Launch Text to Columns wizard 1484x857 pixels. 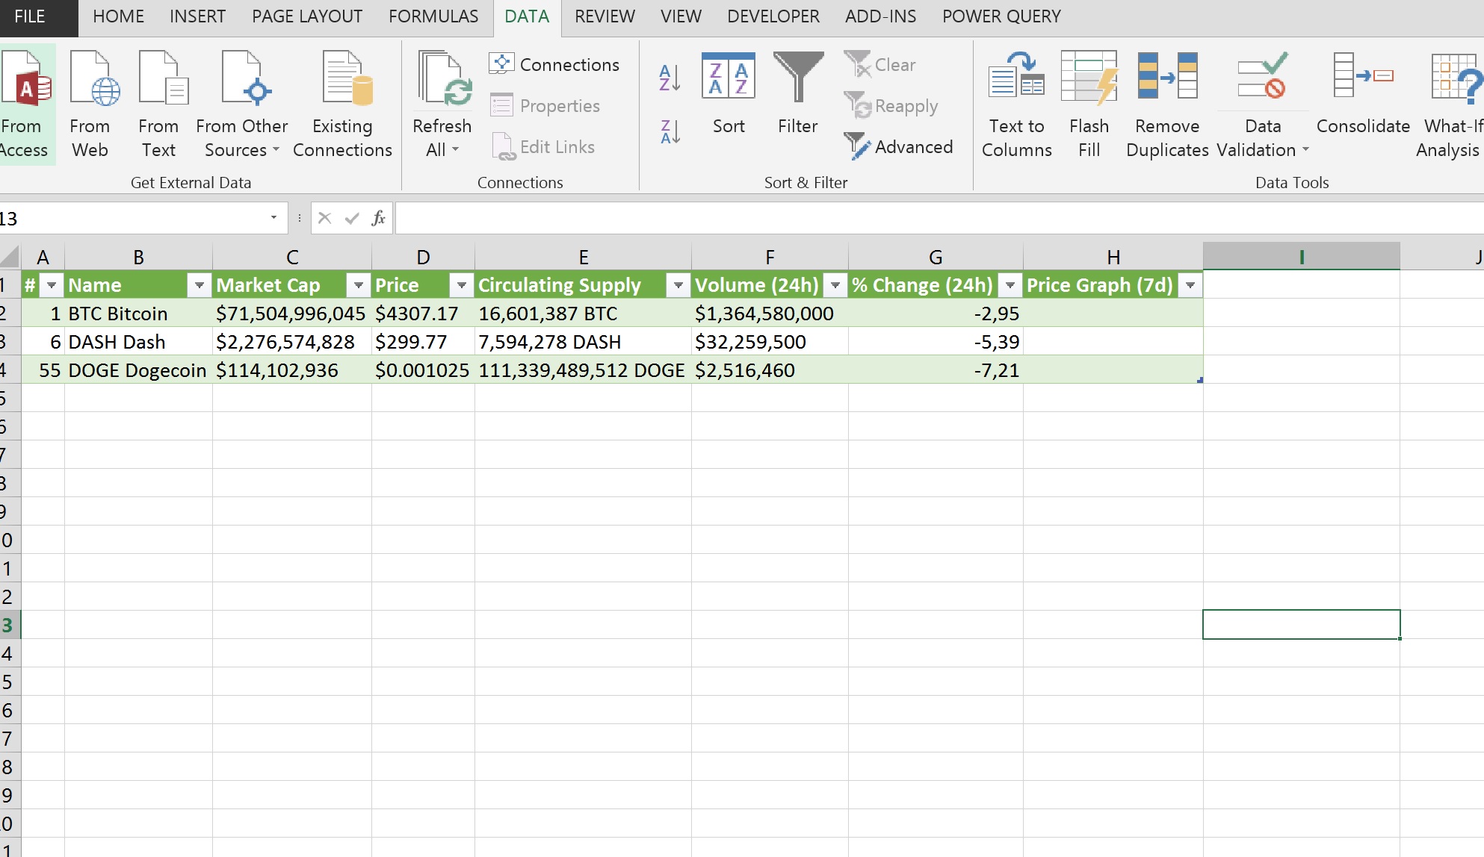click(x=1016, y=105)
